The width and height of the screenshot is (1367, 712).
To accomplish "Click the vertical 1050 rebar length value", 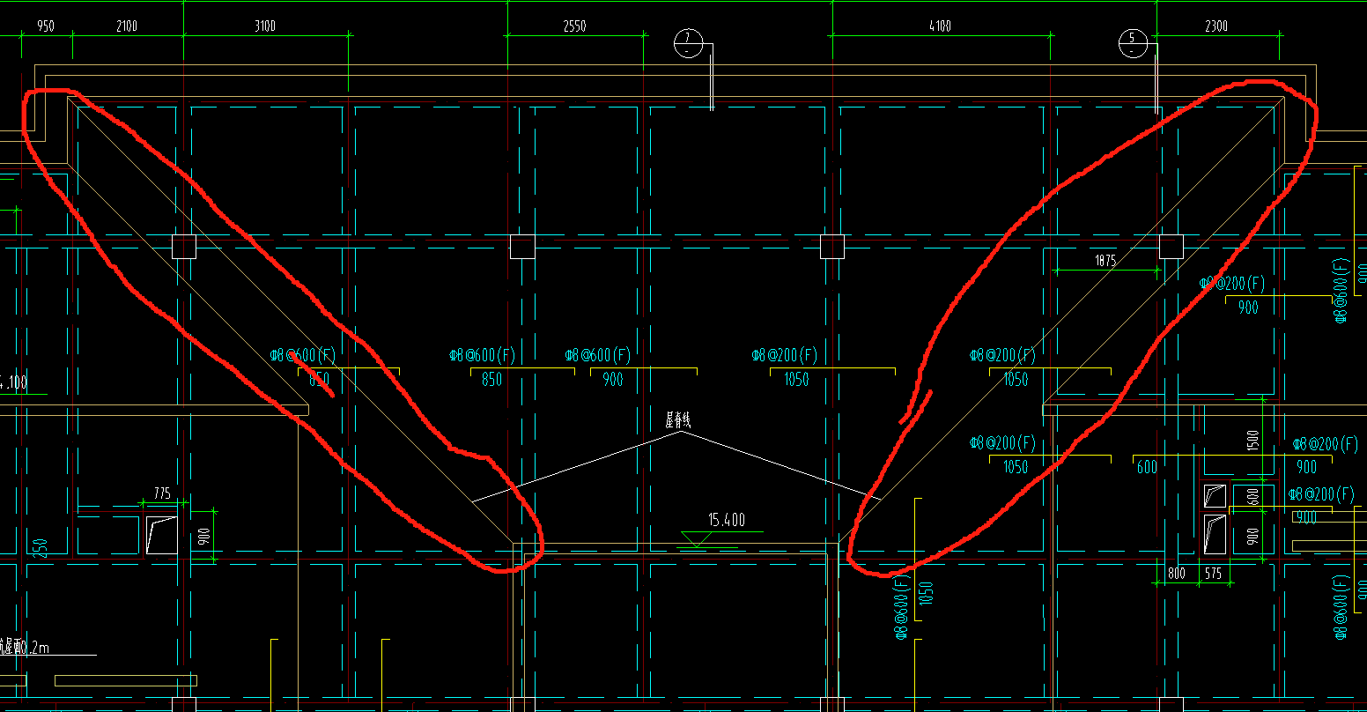I will click(925, 593).
